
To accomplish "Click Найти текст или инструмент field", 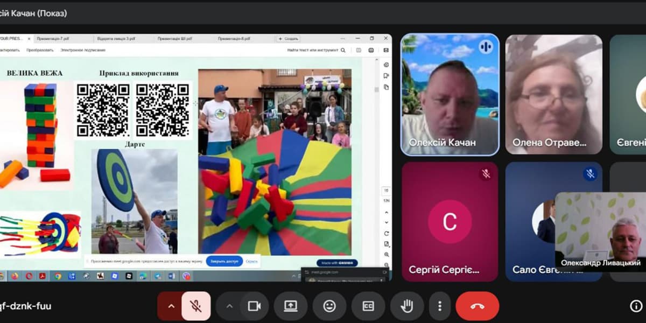I will (x=313, y=50).
